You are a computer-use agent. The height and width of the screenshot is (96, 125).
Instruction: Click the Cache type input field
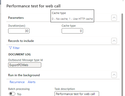72,31
